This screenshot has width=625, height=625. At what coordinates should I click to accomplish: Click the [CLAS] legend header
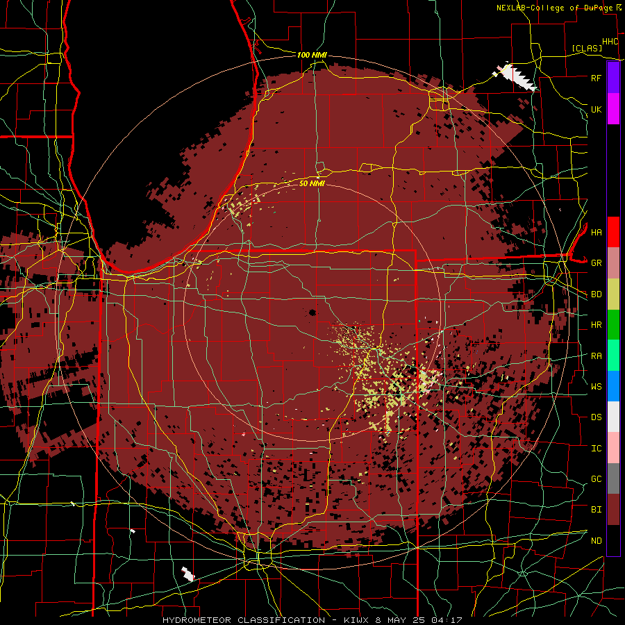pyautogui.click(x=587, y=48)
